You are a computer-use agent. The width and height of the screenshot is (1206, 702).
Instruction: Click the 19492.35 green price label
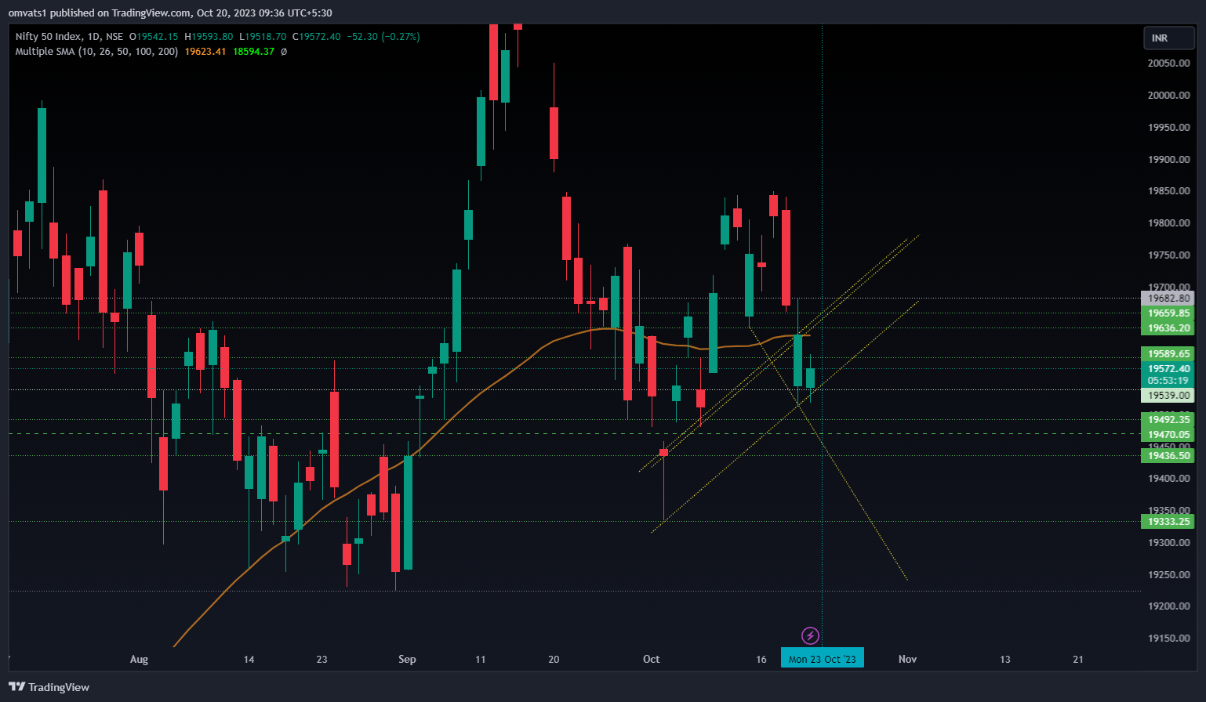click(x=1168, y=419)
